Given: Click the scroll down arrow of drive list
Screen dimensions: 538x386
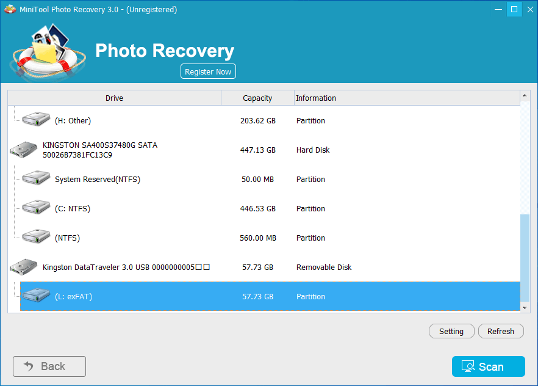Looking at the screenshot, I should 525,308.
